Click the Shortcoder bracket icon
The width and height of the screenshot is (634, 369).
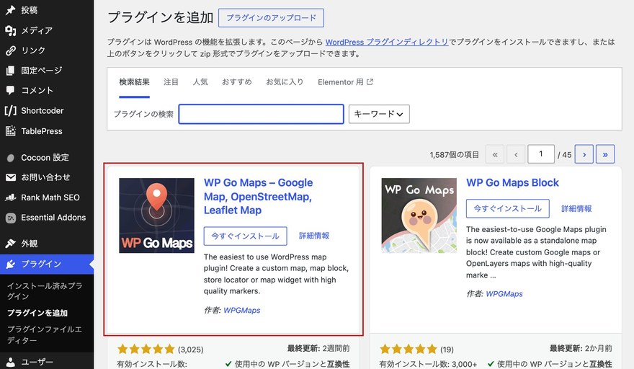click(x=11, y=110)
